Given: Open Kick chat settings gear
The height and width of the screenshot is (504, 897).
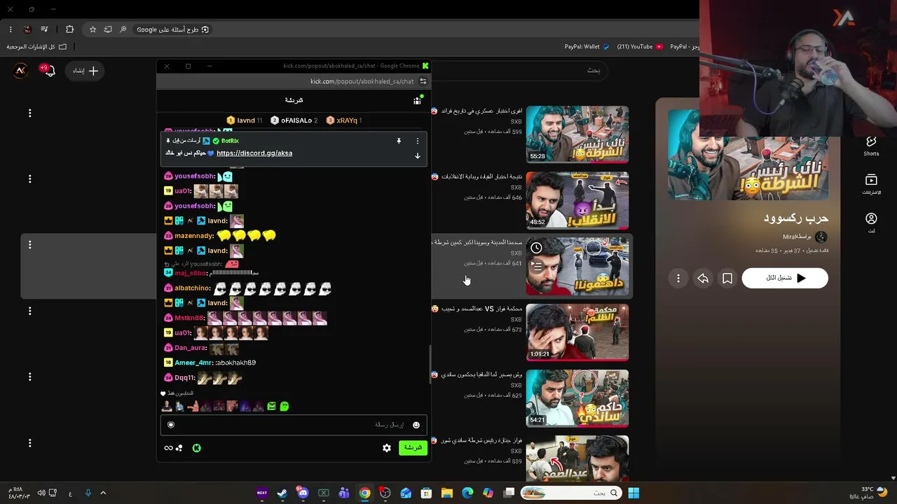Looking at the screenshot, I should [387, 448].
